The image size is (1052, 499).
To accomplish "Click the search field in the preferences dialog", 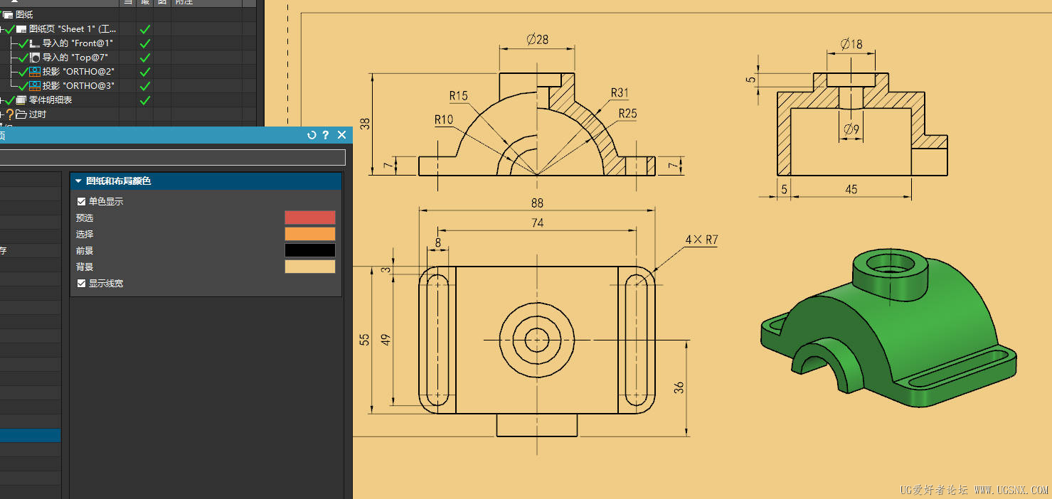I will pyautogui.click(x=172, y=157).
